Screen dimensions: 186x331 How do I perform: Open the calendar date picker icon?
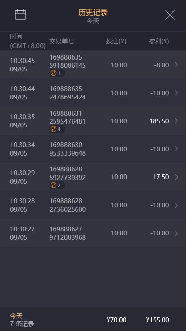click(21, 15)
